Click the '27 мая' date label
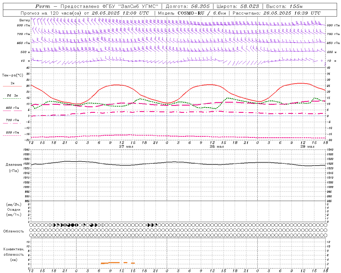Image resolution: width=341 pixels, height=273 pixels. [x=126, y=147]
